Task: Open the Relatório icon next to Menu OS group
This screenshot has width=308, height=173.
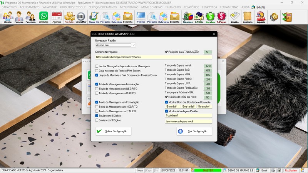Action: click(117, 17)
